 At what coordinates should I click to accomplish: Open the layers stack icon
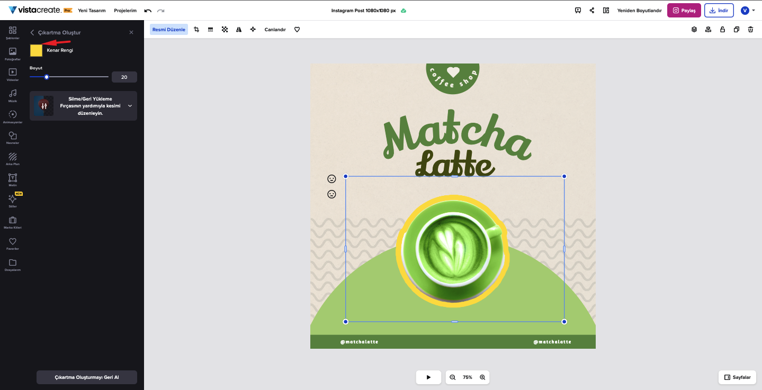[694, 30]
